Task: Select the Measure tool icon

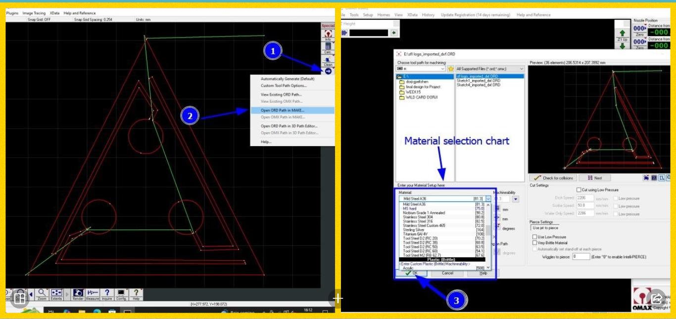Action: coord(93,294)
